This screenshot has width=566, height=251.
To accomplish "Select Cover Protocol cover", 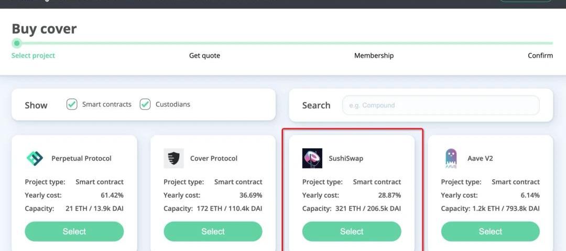I will pos(213,232).
